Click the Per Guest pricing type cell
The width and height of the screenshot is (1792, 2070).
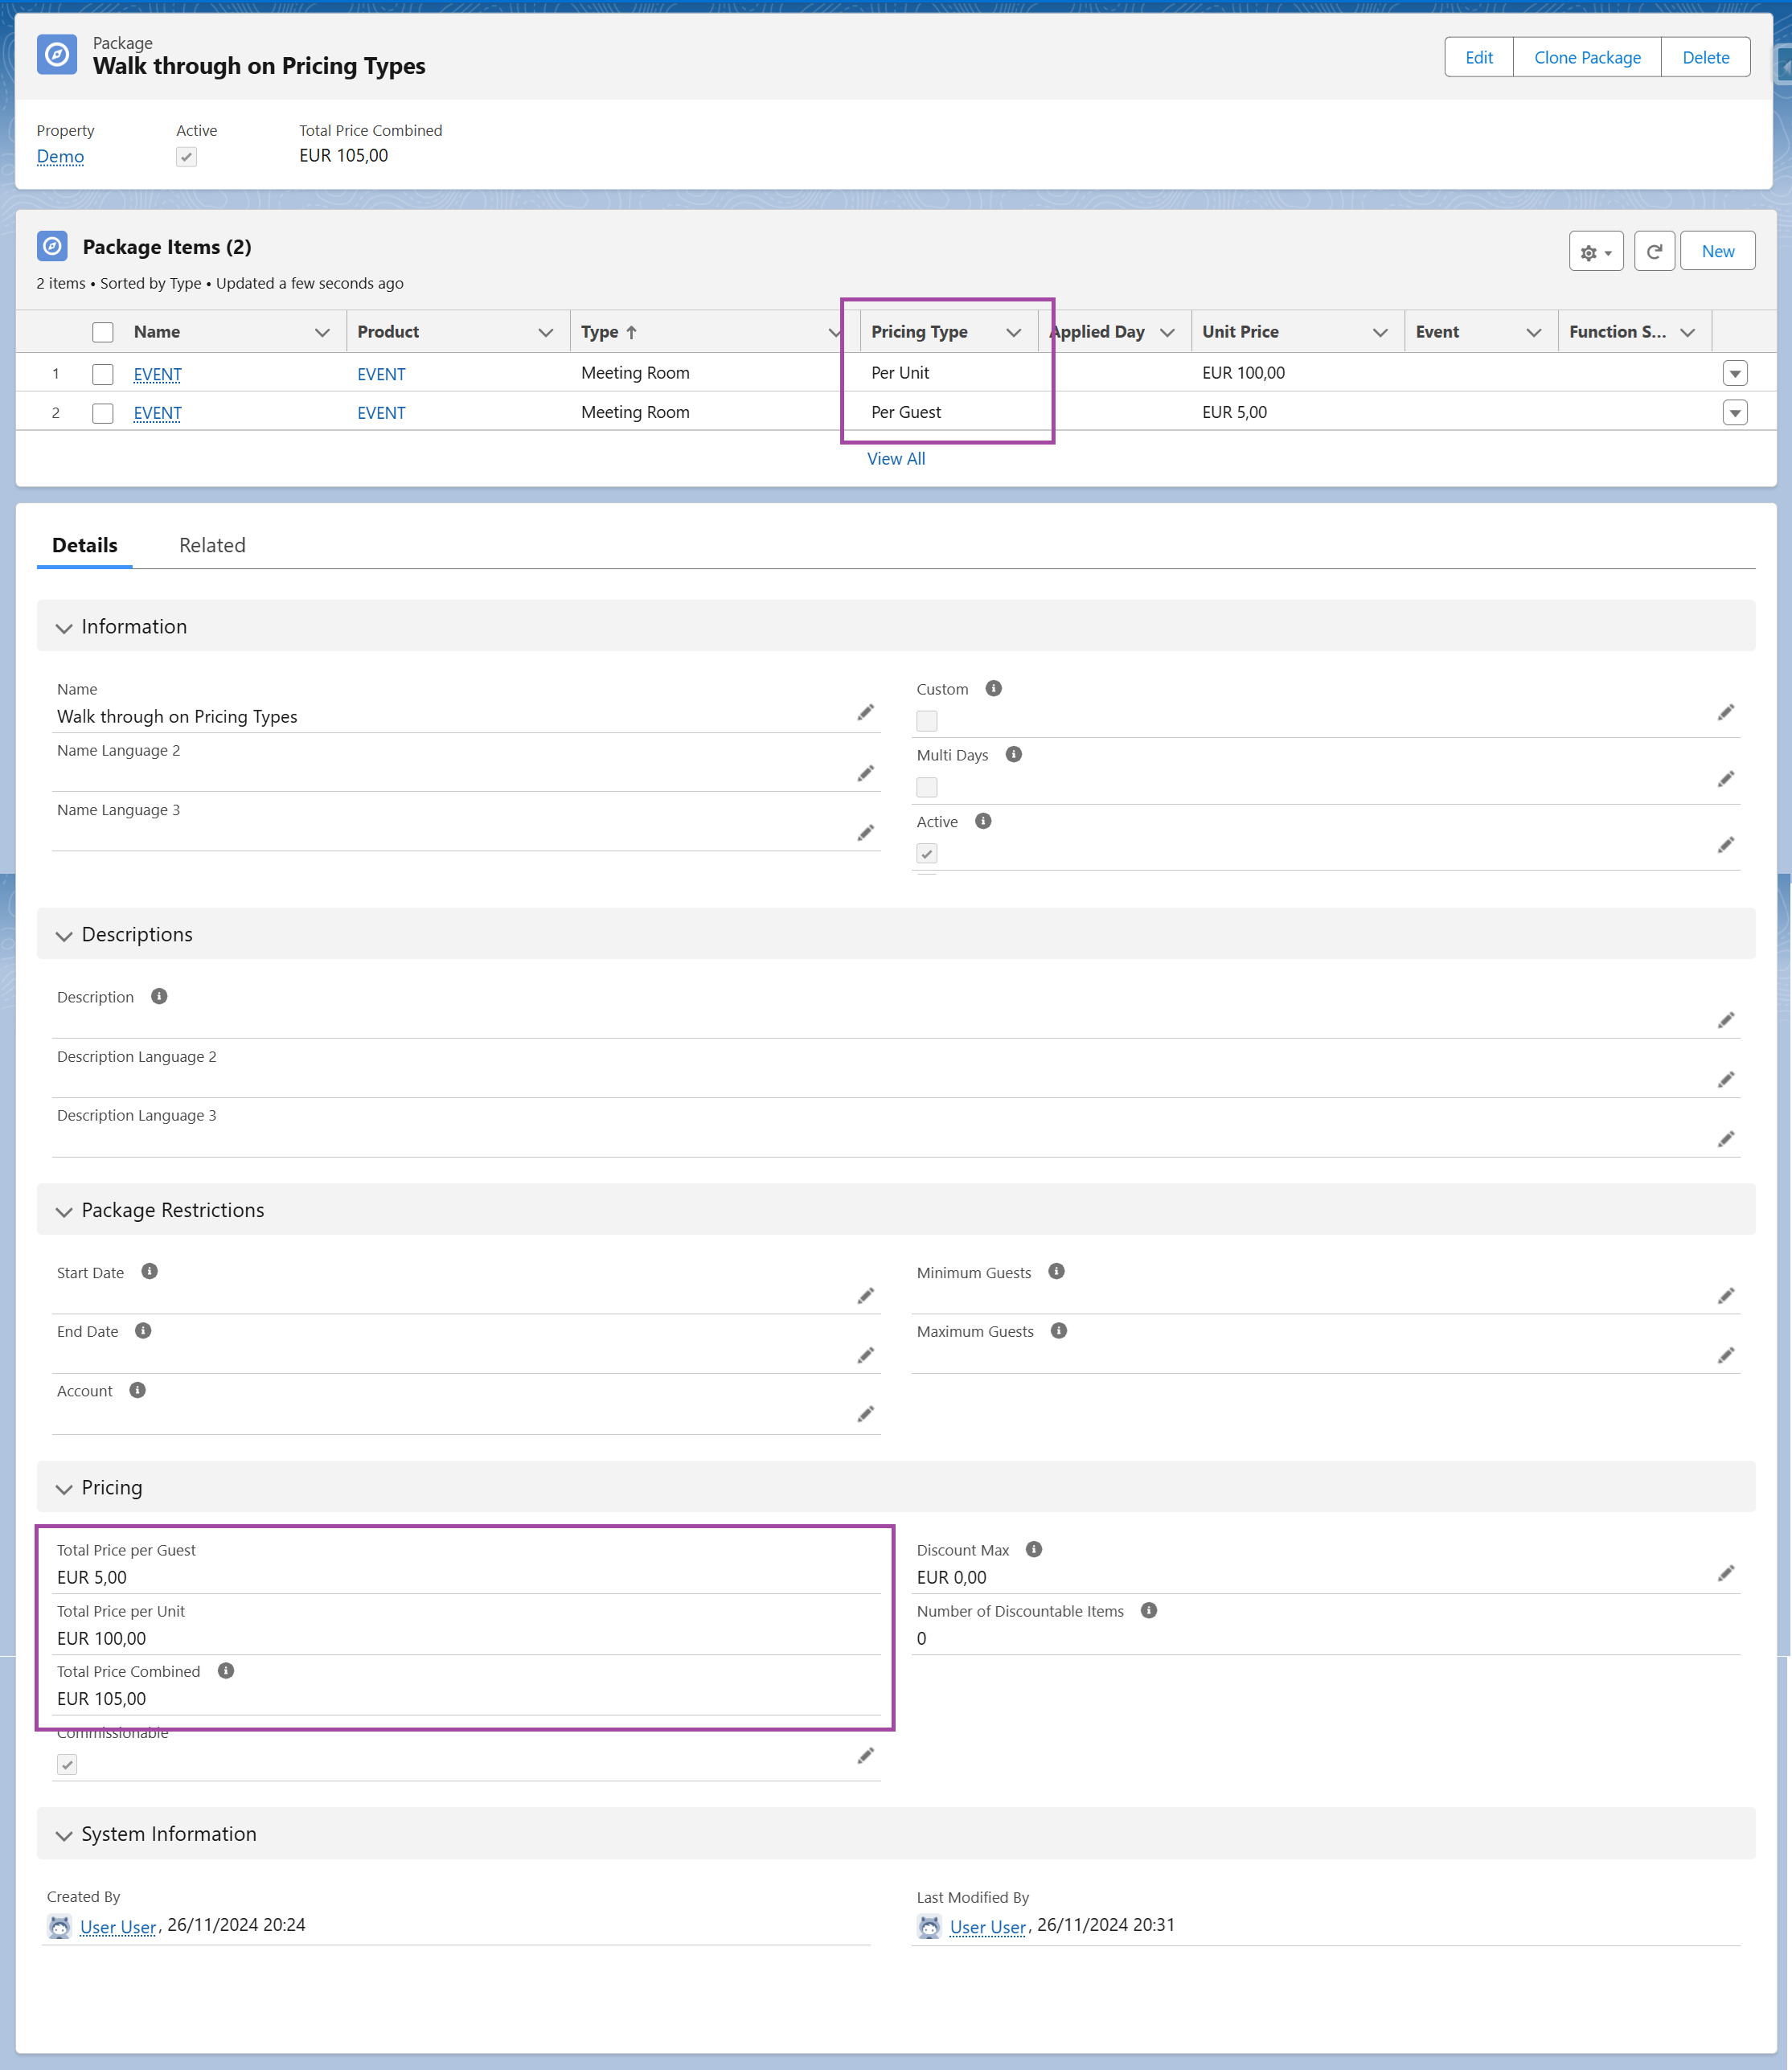click(x=905, y=412)
